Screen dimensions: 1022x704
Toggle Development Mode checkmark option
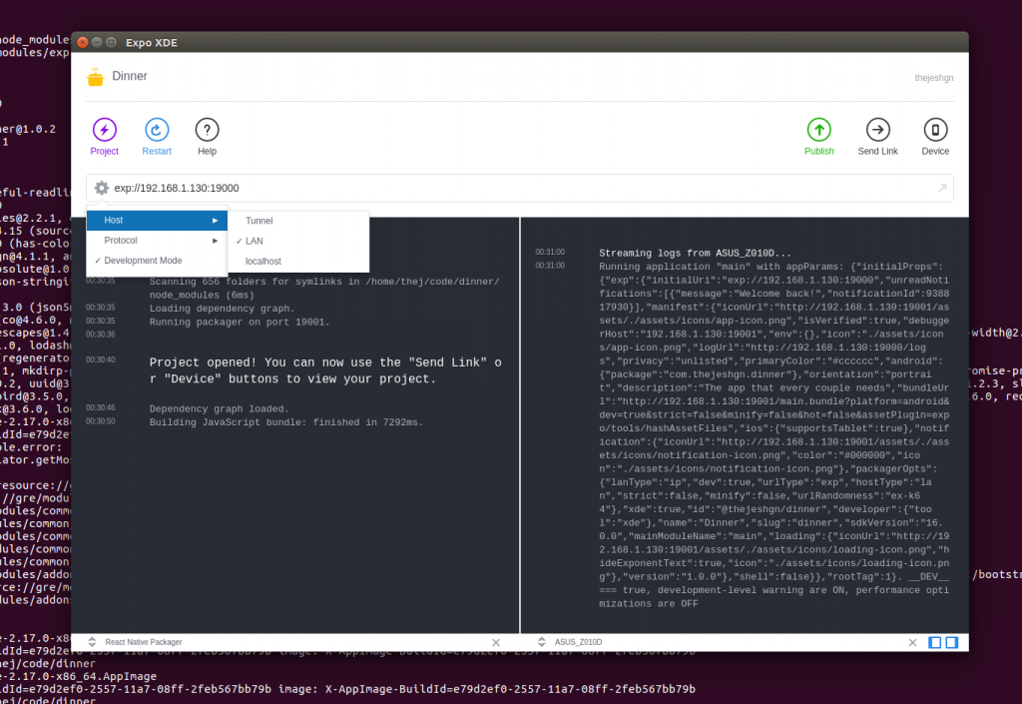pyautogui.click(x=157, y=260)
